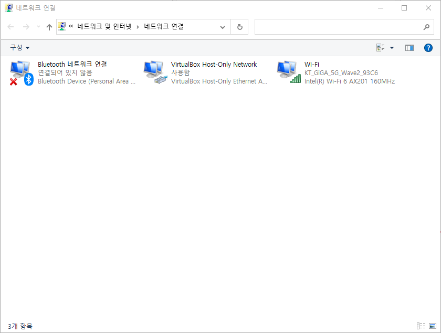Go back with the back arrow
Screen dimensions: 441x333
pos(10,27)
